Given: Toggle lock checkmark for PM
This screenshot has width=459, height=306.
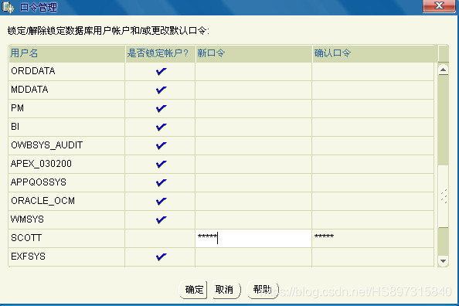Looking at the screenshot, I should click(161, 108).
